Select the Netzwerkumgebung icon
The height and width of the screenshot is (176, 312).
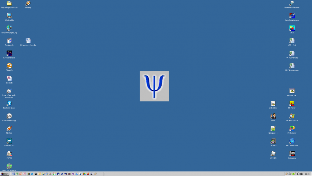[9, 30]
